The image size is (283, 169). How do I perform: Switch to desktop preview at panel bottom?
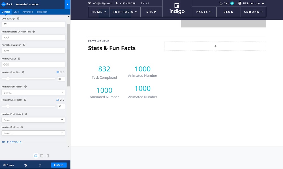(36, 156)
